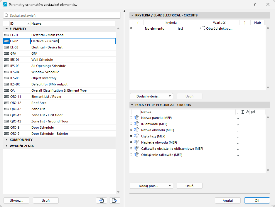Viewport: 275px width, 207px height.
Task: Open the Dodaj pola dropdown arrow
Action: [170, 186]
